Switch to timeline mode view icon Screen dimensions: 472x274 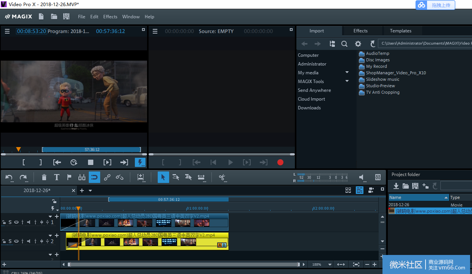click(360, 190)
